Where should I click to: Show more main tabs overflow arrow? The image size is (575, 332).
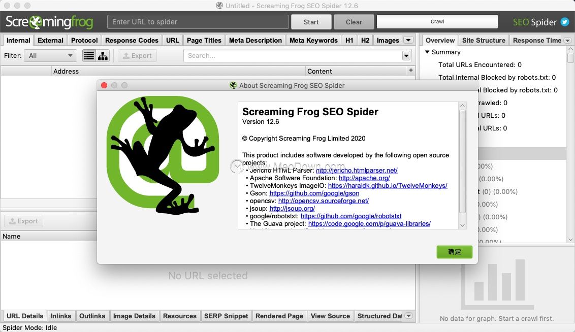pos(408,40)
